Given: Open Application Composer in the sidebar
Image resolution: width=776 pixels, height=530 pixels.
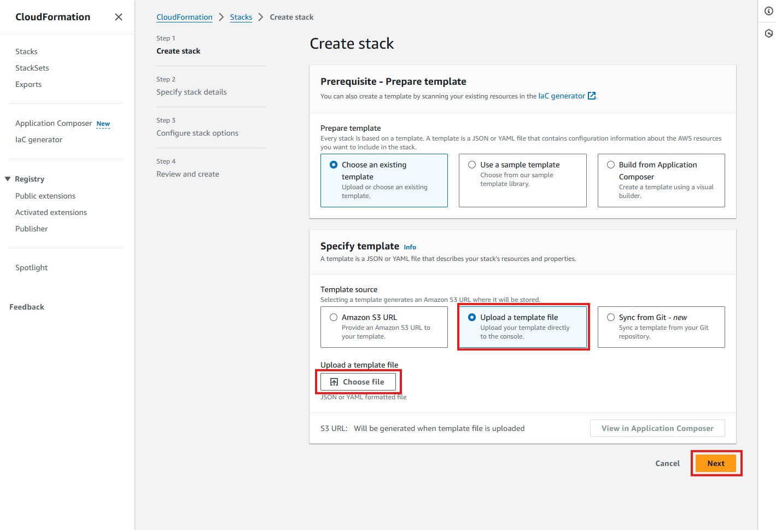Looking at the screenshot, I should pyautogui.click(x=54, y=123).
